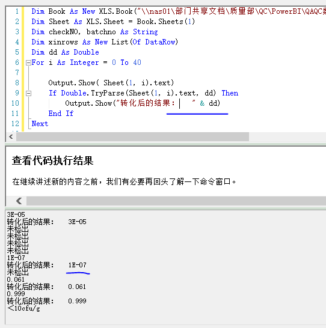Screen dimensions: 326x328
Task: Click 'Dim dd As Double' on line 5
Action: tap(65, 52)
